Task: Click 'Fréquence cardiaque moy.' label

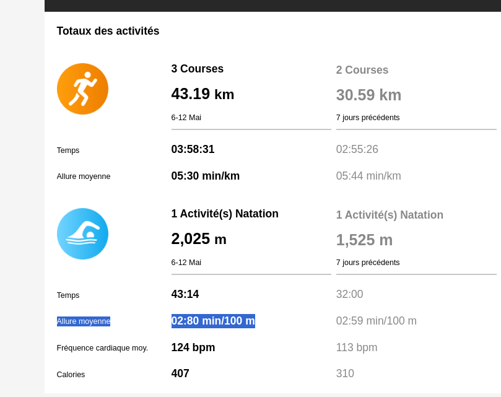Action: (102, 348)
